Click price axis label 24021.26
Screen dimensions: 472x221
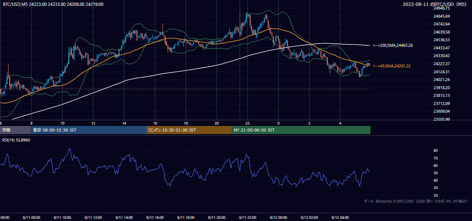442,80
